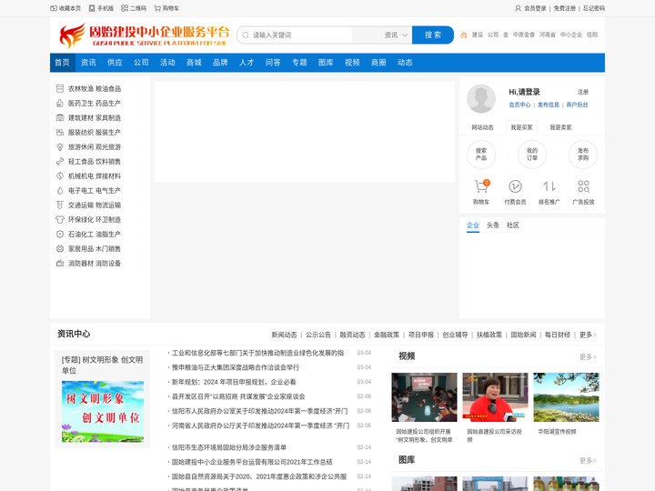The width and height of the screenshot is (655, 491).
Task: Open the 华阳湖宣传视频 thumbnail
Action: pos(566,397)
